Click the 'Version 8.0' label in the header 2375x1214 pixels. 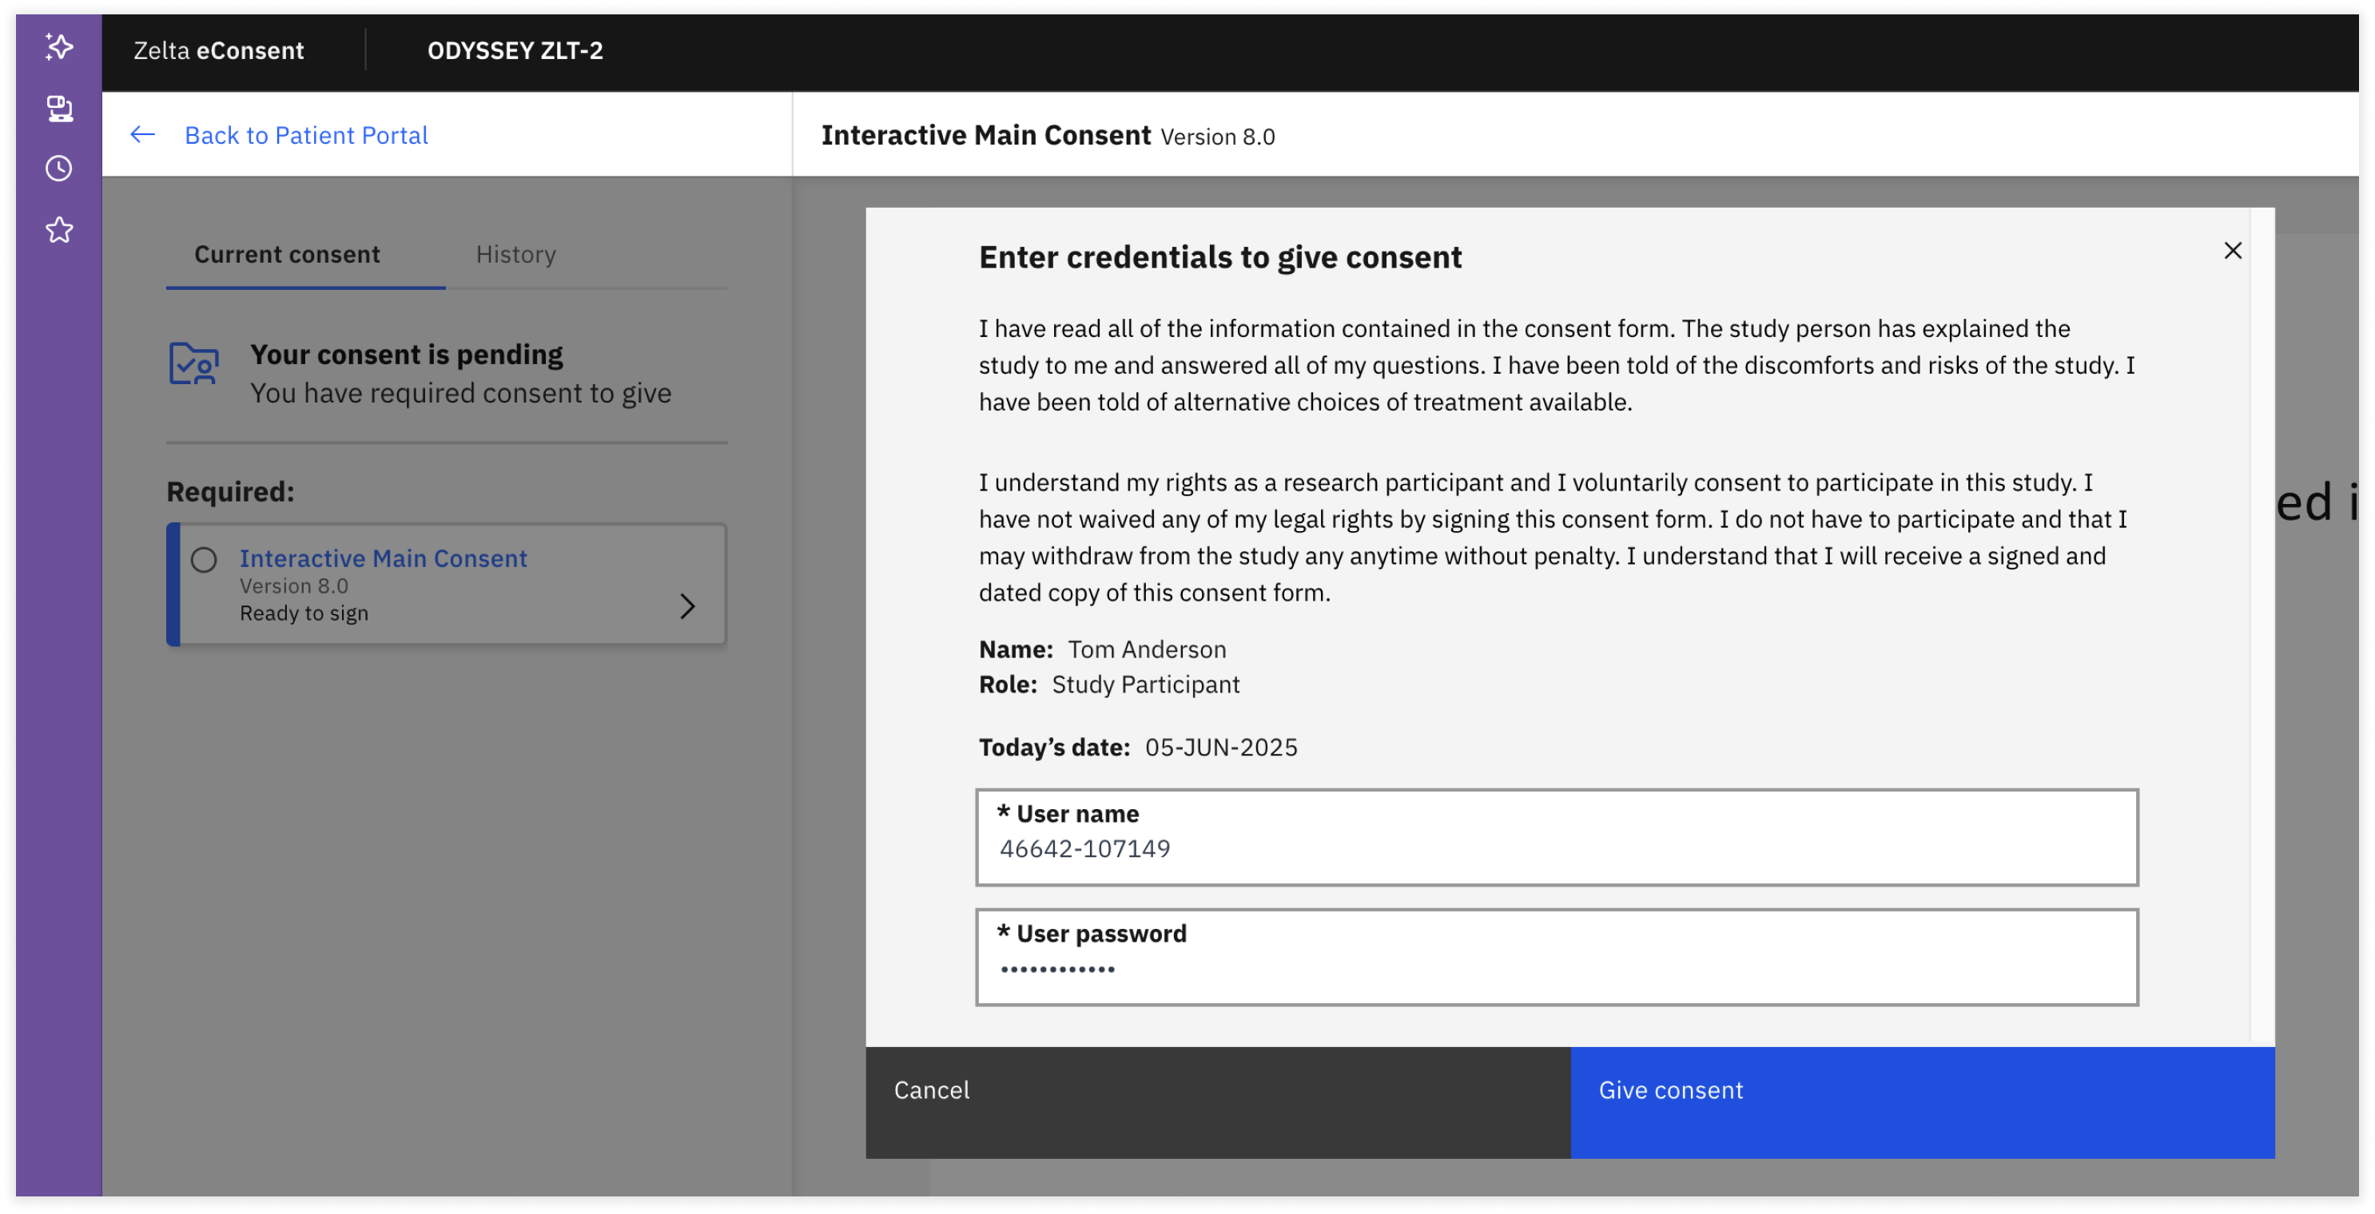click(x=1217, y=137)
